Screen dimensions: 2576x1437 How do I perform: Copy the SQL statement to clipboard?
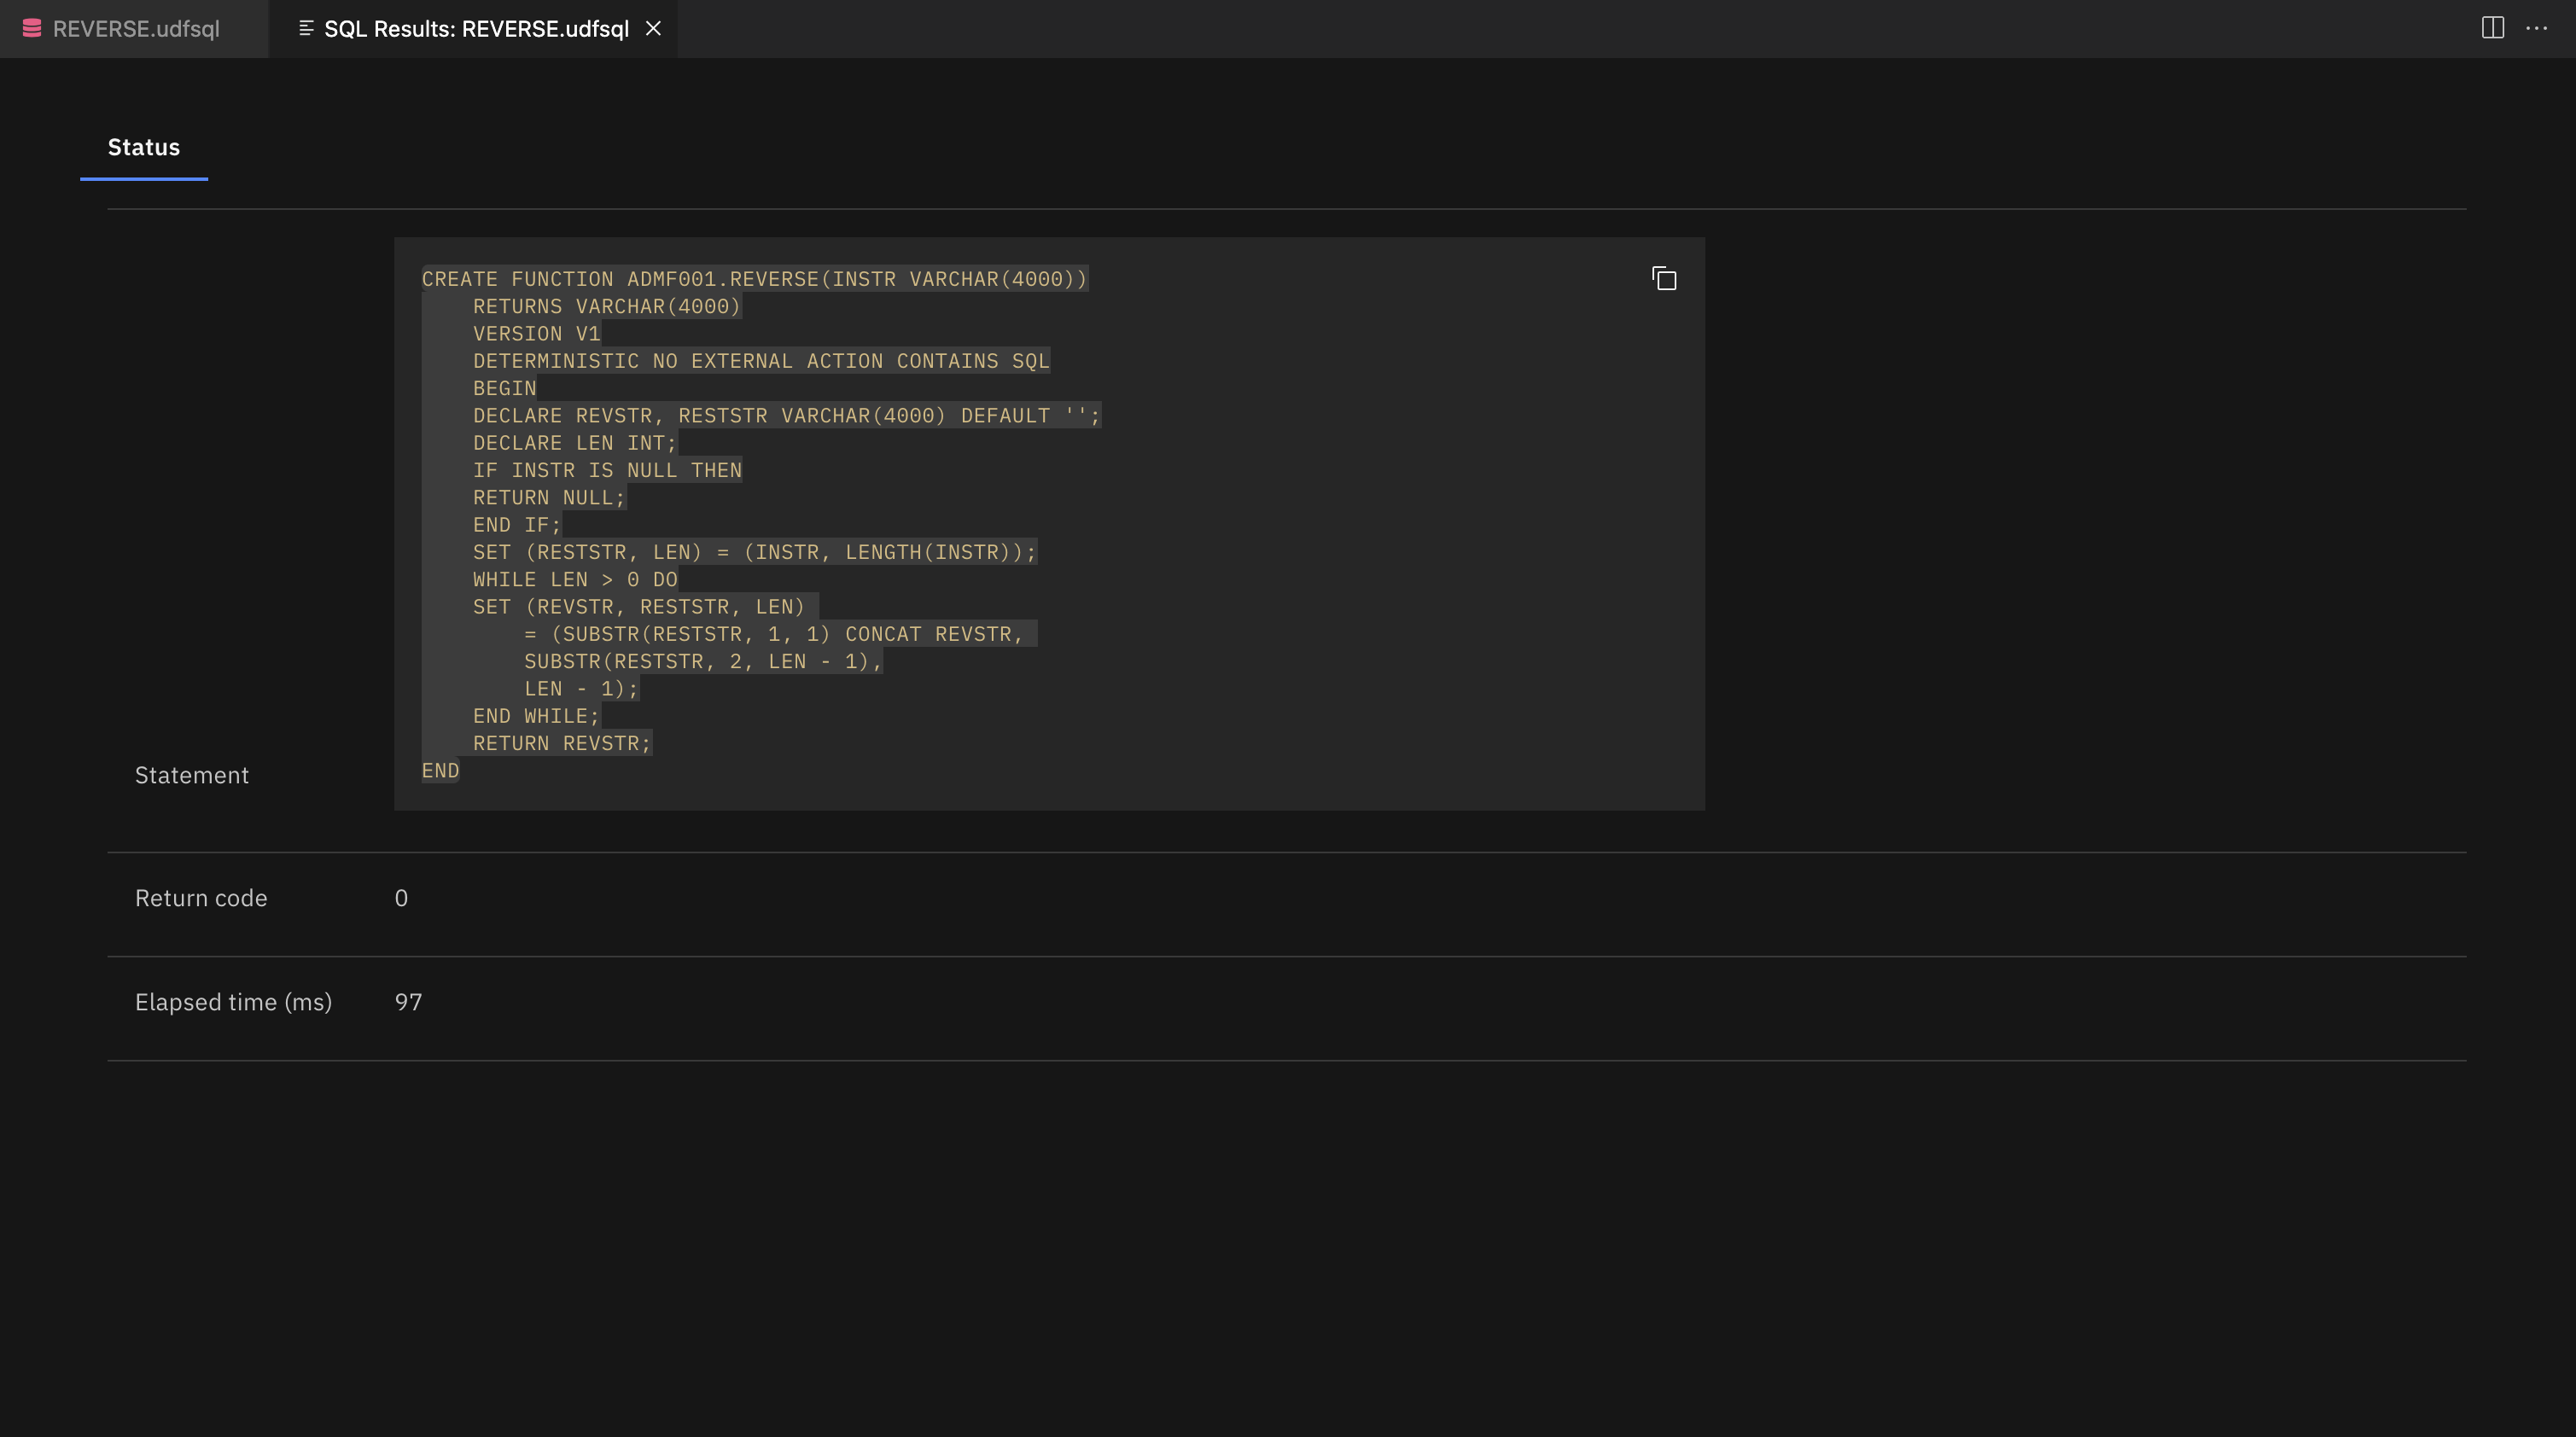click(x=1664, y=279)
